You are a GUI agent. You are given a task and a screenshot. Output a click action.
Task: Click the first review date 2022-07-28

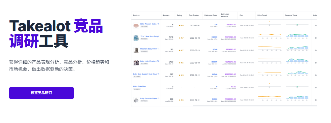point(195,51)
